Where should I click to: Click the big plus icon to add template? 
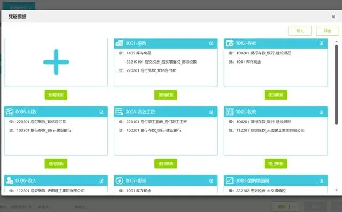(56, 62)
